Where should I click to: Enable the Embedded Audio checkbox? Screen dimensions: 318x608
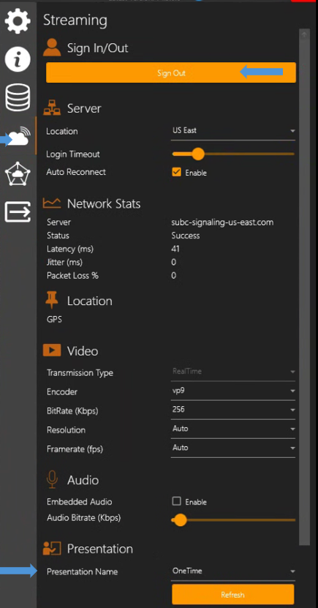pos(177,501)
